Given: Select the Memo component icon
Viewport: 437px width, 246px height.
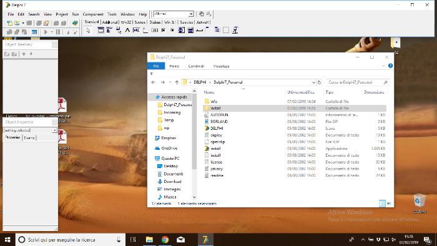Looking at the screenshot, I should click(145, 30).
